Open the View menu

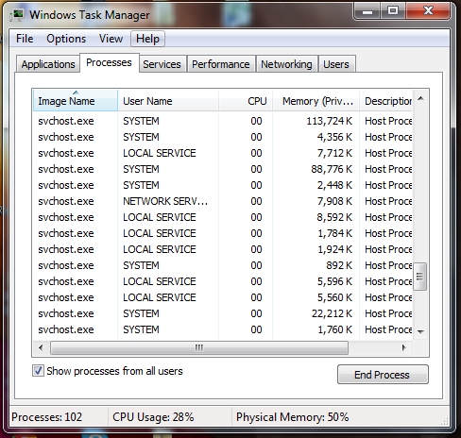[111, 39]
